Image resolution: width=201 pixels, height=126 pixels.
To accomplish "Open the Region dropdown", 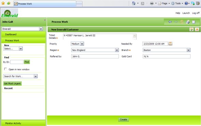I will (117, 50).
